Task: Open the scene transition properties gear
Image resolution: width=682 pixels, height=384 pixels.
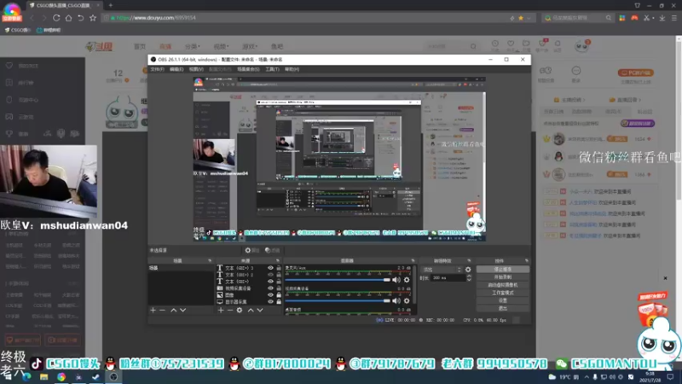Action: 468,270
